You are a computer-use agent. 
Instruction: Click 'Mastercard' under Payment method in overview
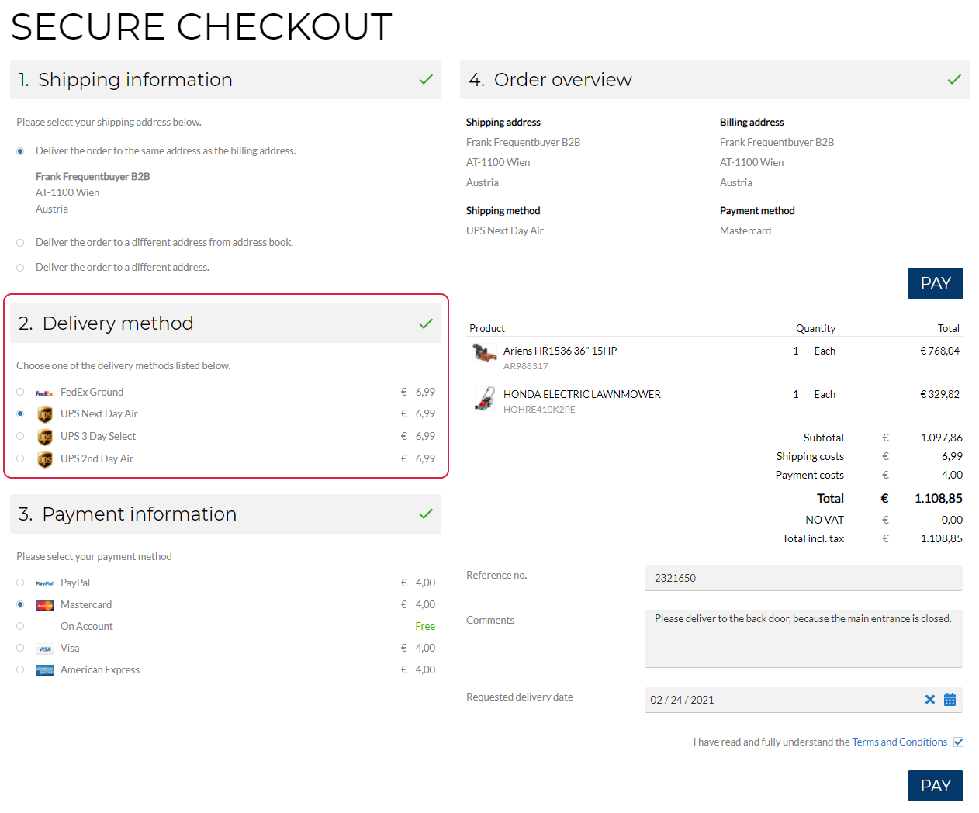pos(745,231)
